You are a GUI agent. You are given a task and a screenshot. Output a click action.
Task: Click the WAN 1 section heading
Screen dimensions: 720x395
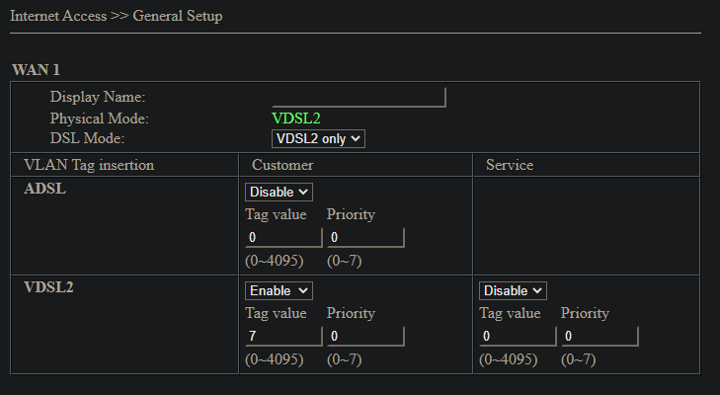[36, 70]
